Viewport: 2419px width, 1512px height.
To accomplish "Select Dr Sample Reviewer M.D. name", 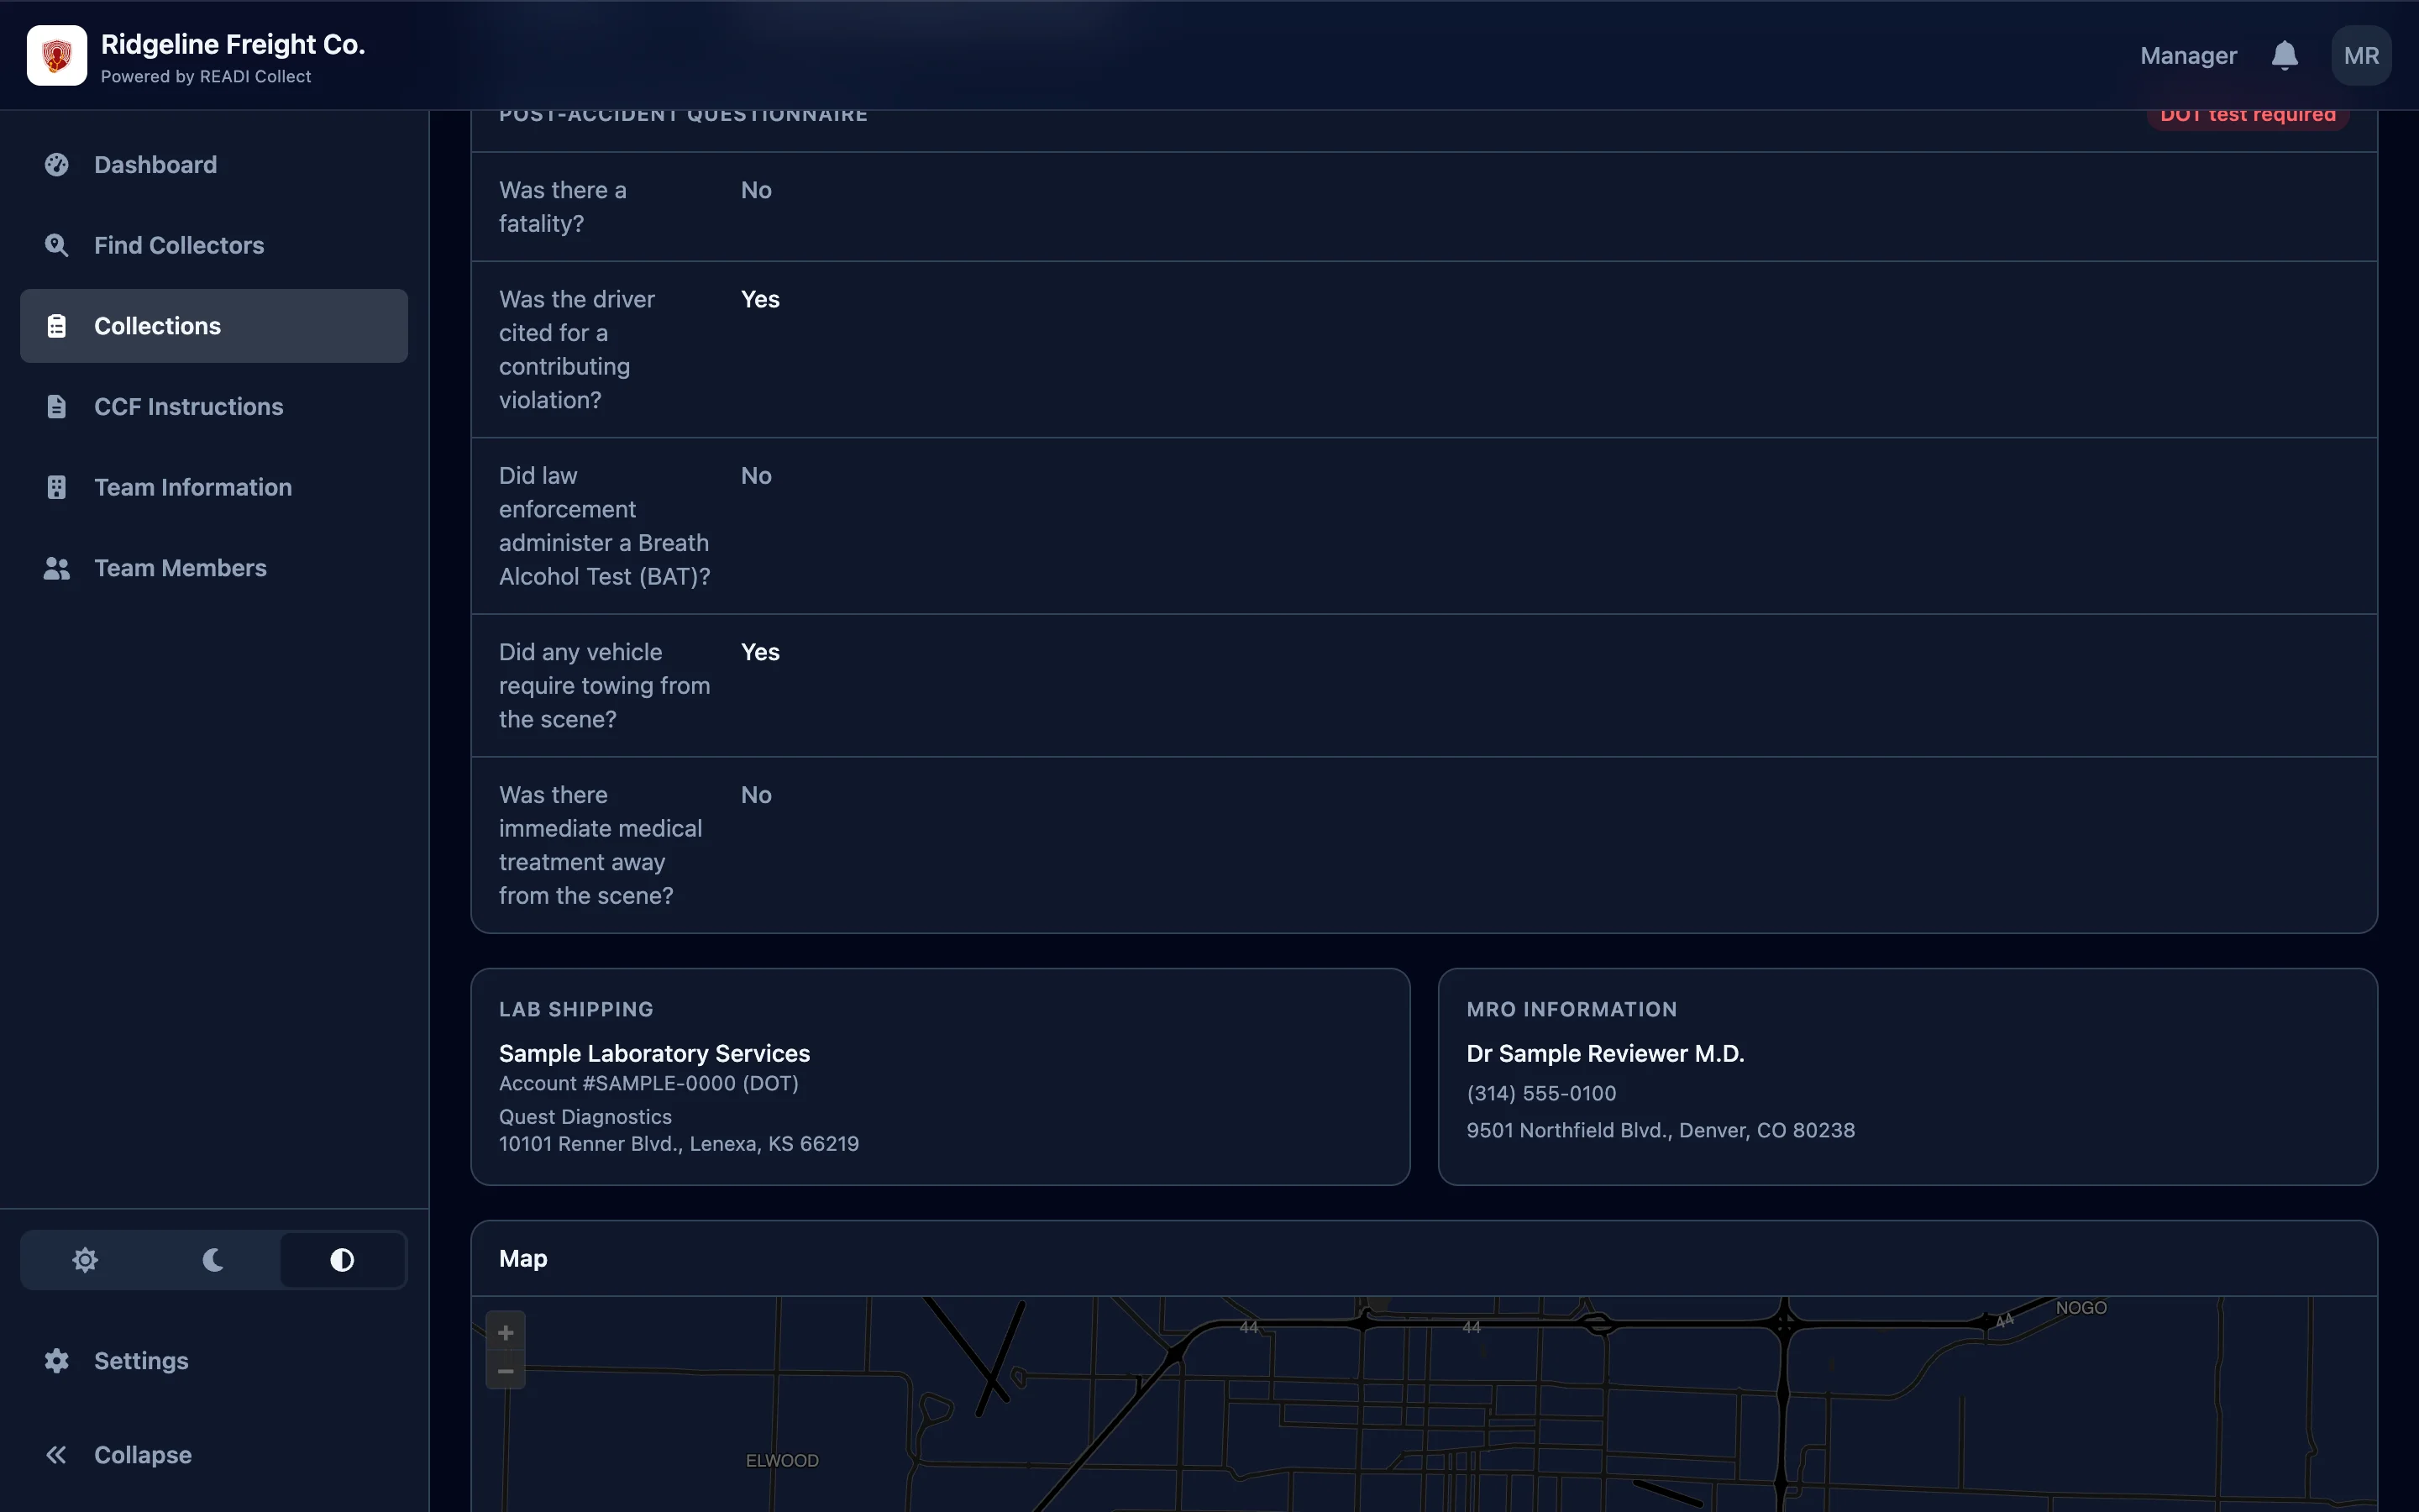I will 1605,1053.
